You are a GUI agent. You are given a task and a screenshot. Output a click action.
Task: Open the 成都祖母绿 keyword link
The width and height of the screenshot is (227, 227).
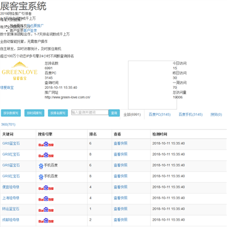[x=11, y=219]
